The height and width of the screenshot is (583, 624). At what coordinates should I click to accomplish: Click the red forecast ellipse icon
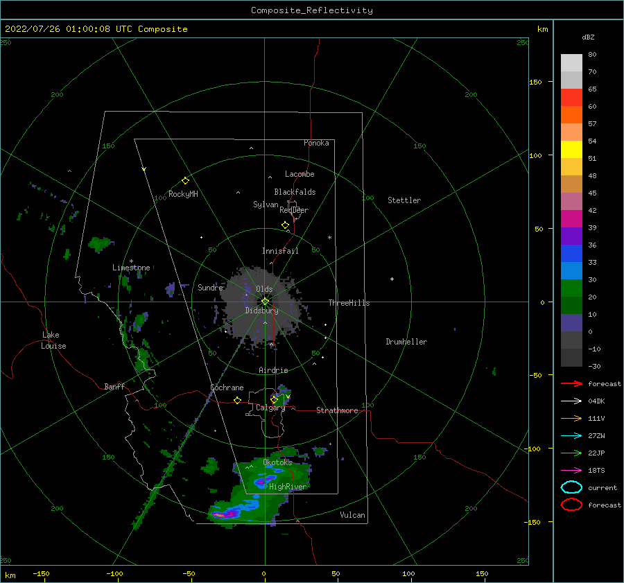point(571,505)
